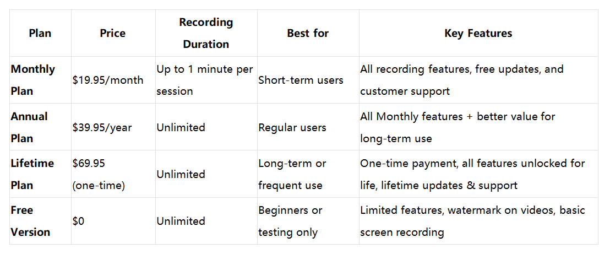
Task: Select the "Annual Plan" row label
Action: tap(29, 127)
